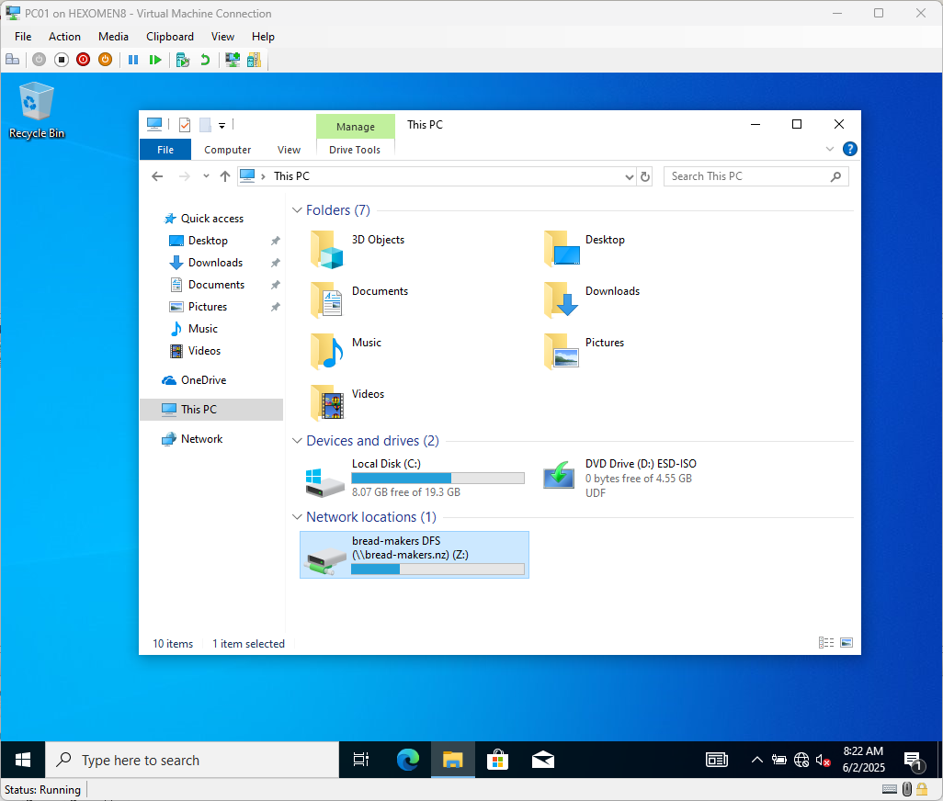Viewport: 943px width, 801px height.
Task: Click the Search This PC field
Action: point(756,176)
